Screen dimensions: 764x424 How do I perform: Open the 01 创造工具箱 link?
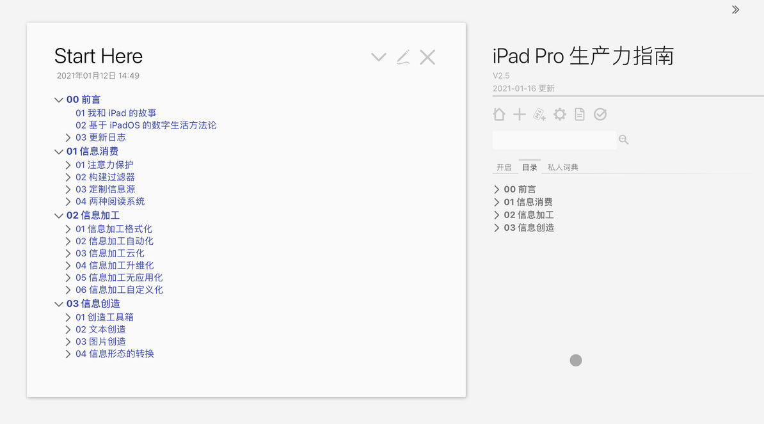(x=104, y=317)
